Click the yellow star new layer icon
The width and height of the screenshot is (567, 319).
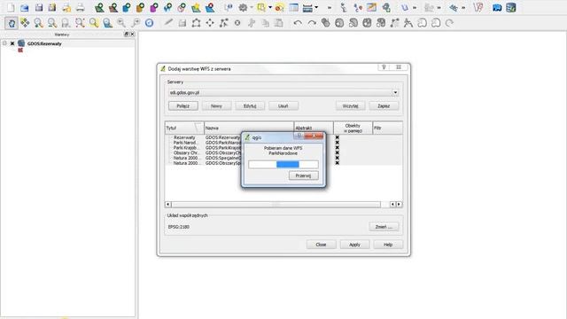coord(196,8)
